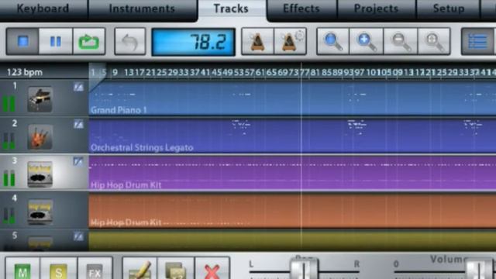This screenshot has height=279, width=496.
Task: Zoom out with the minus magnifier
Action: [401, 41]
